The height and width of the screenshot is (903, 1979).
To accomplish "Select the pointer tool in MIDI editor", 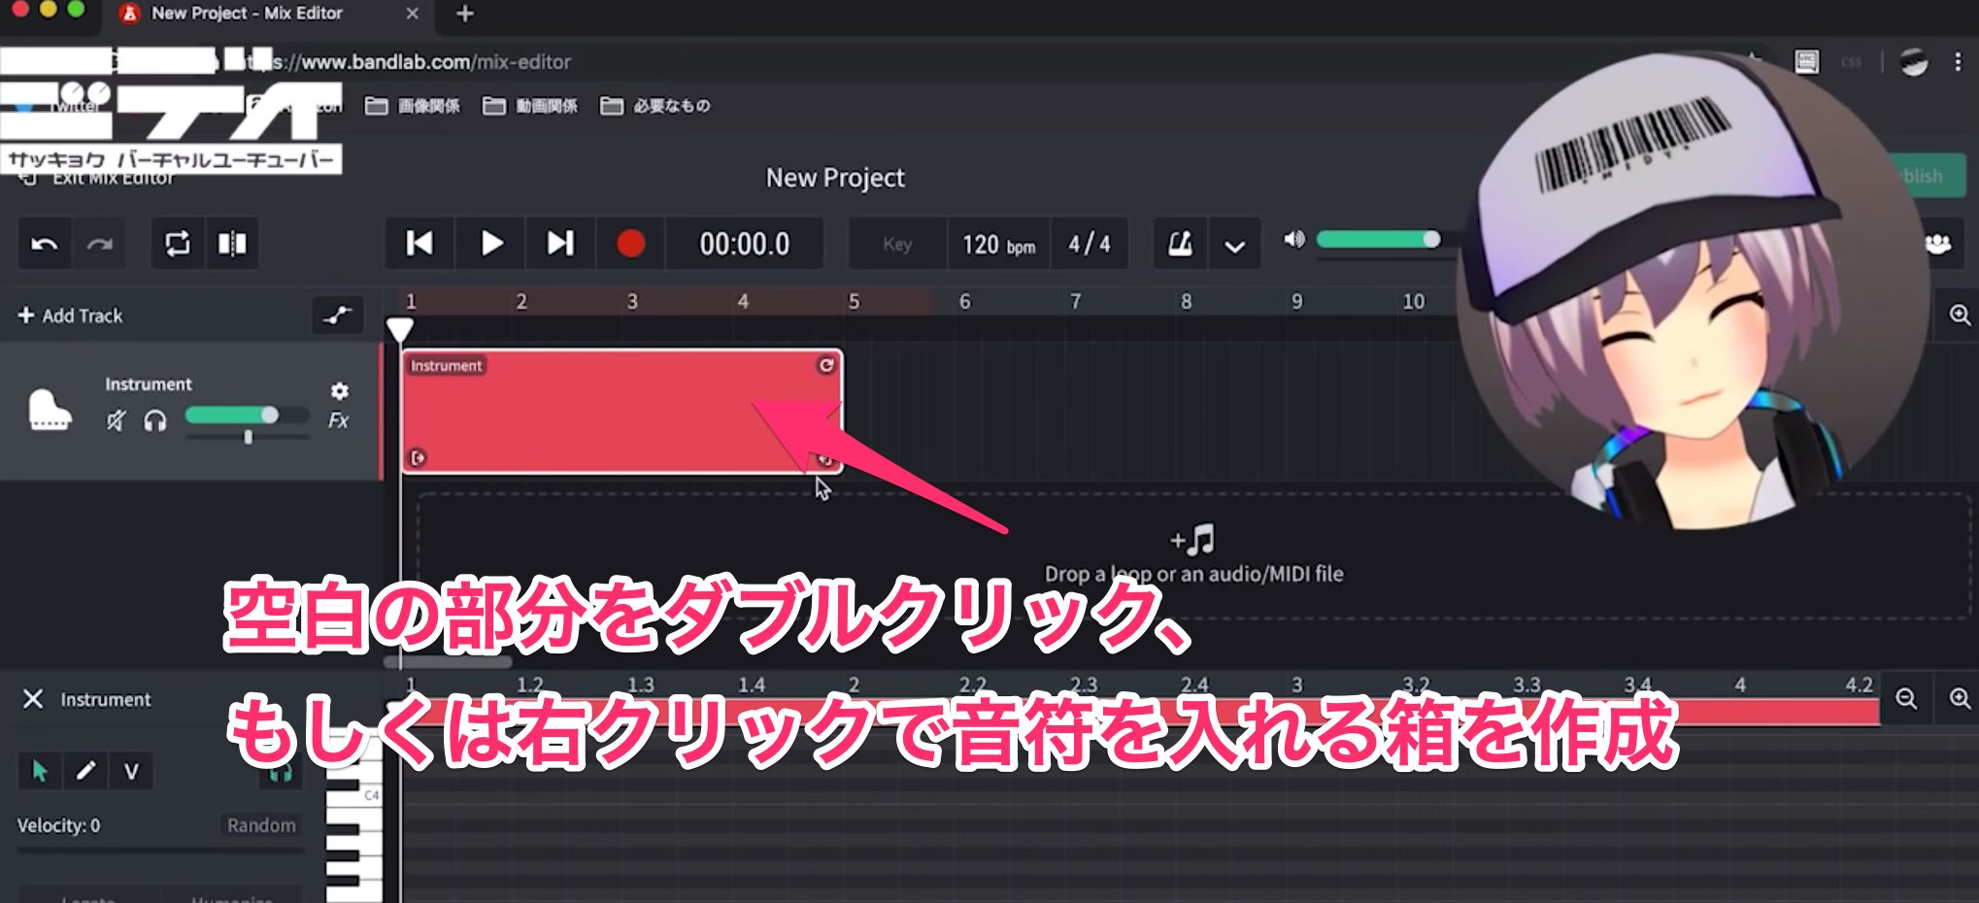I will [x=40, y=771].
